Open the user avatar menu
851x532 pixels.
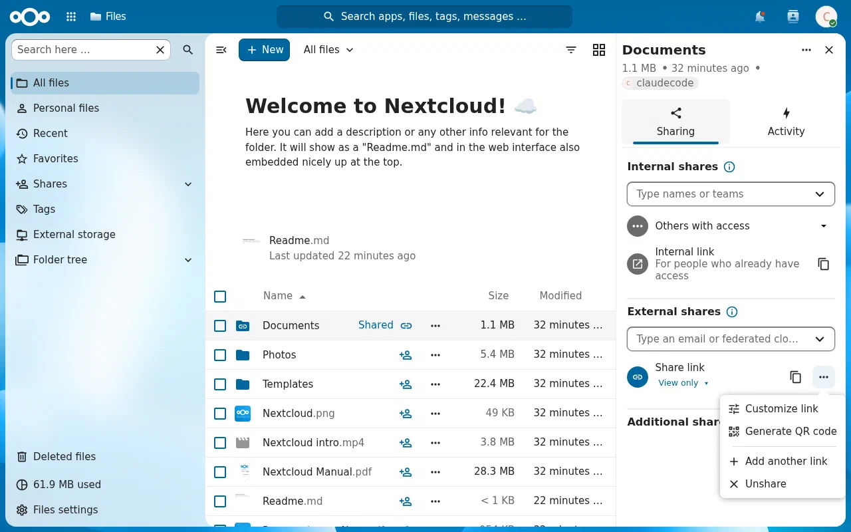(826, 17)
